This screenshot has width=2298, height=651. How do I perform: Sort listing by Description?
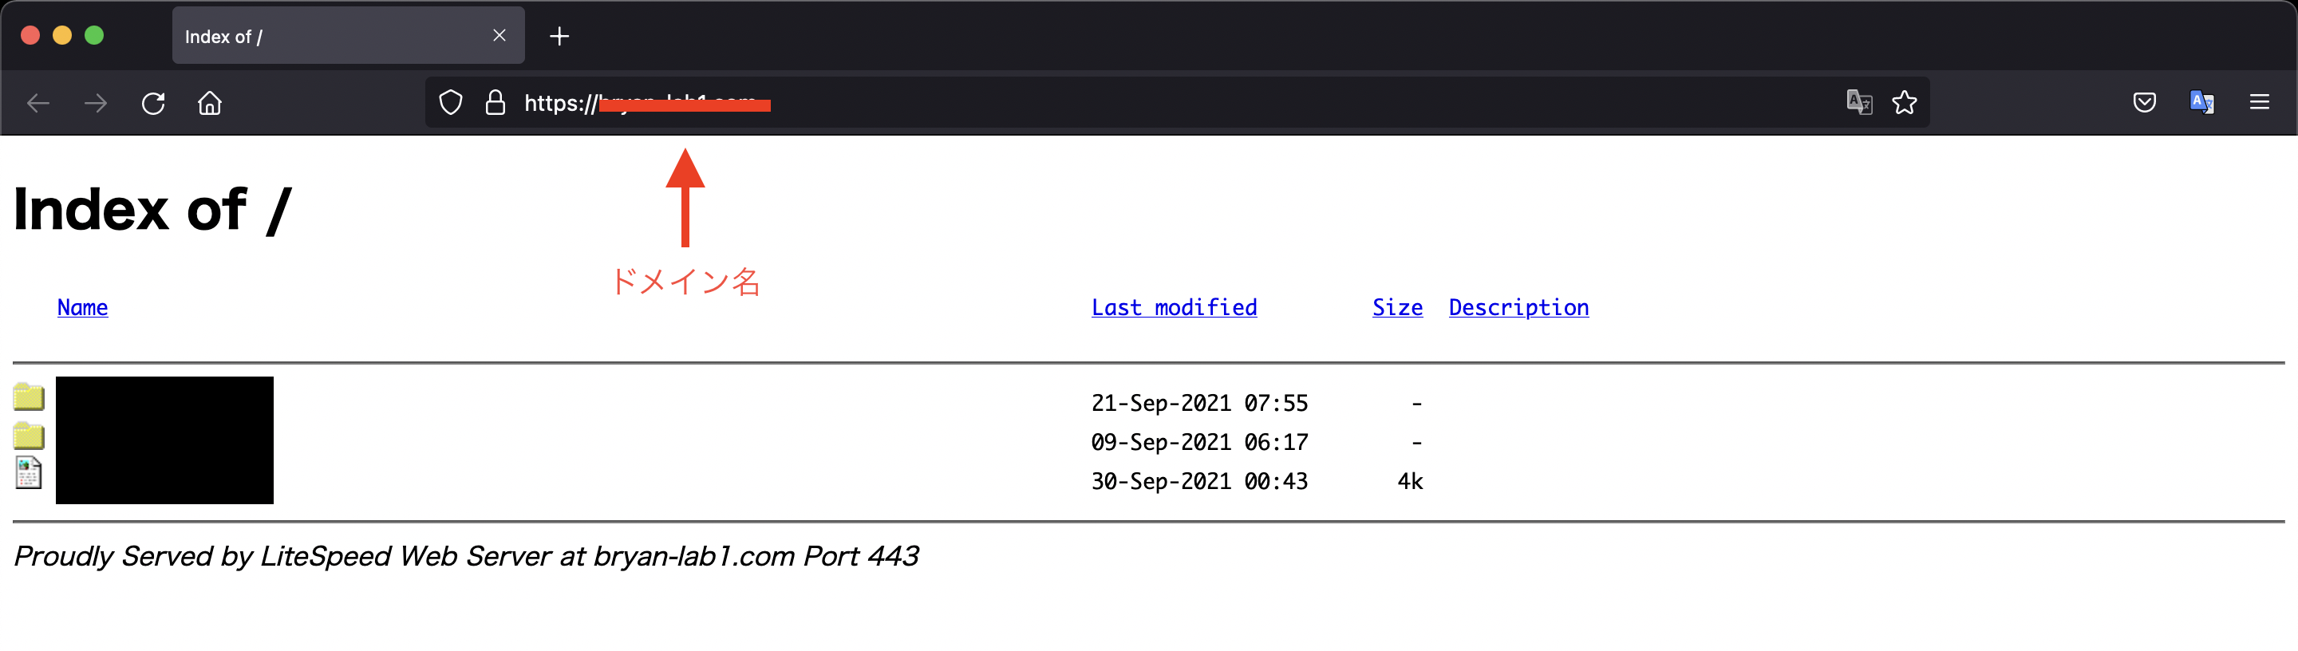click(x=1518, y=308)
